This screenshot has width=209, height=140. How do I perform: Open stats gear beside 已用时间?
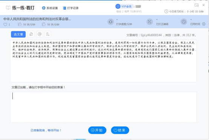(x=204, y=24)
